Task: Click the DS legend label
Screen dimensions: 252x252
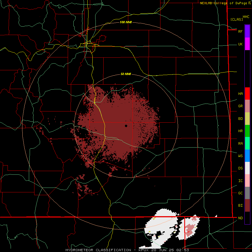Action: pyautogui.click(x=241, y=168)
